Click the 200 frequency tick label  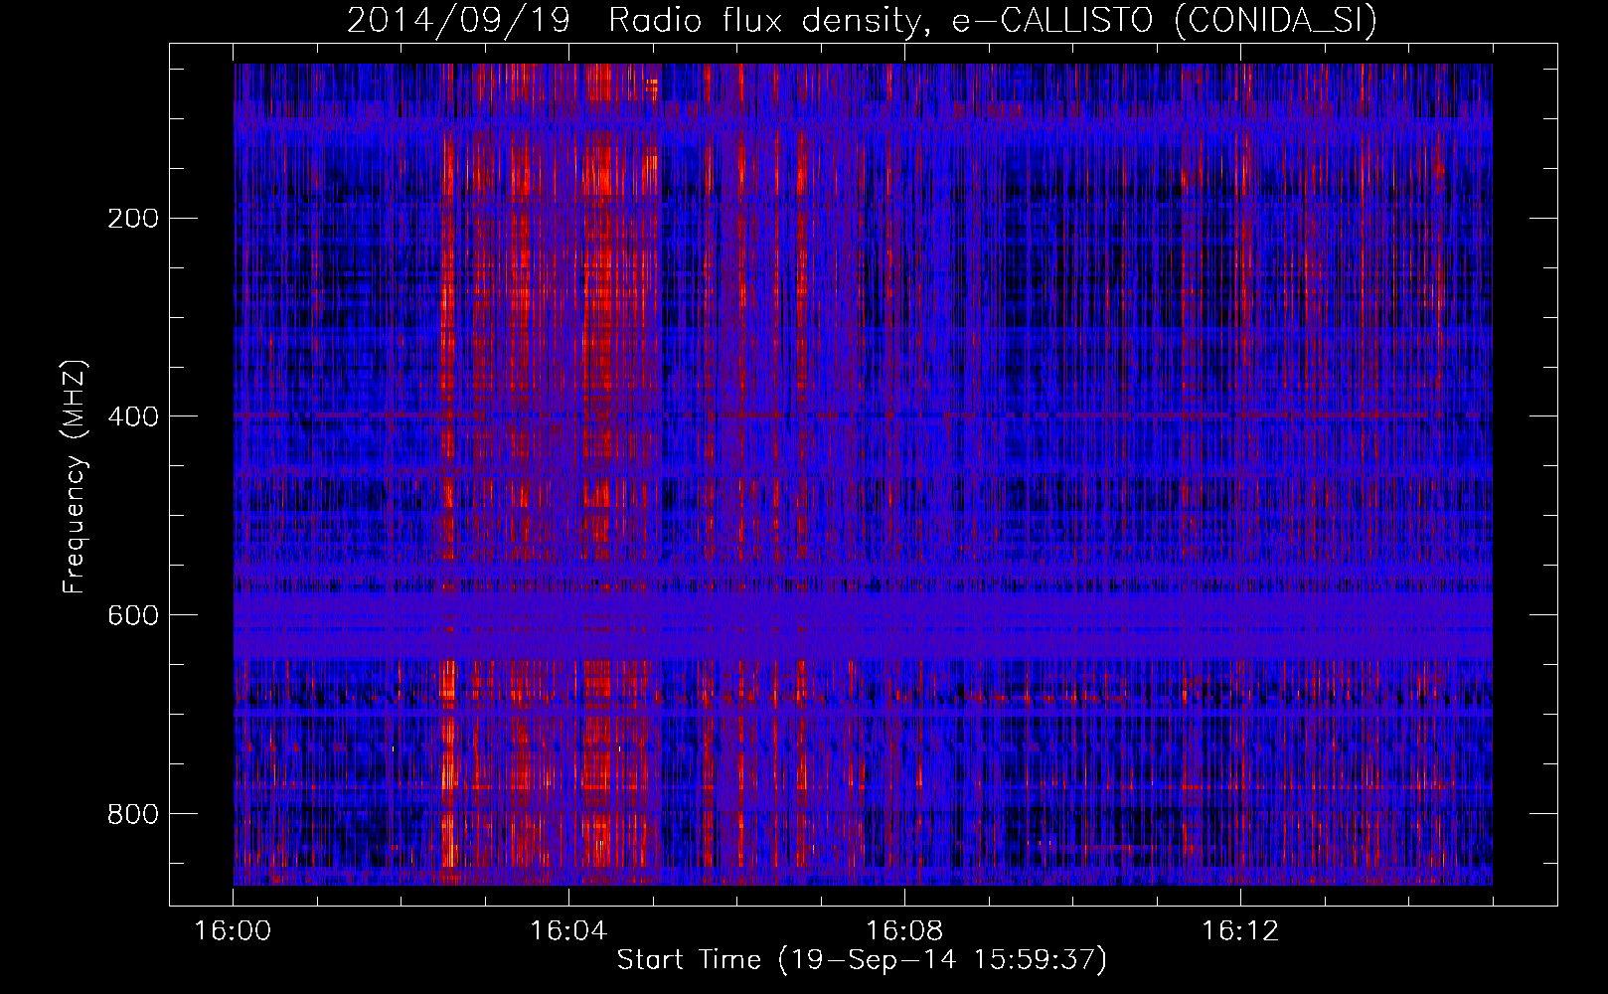pyautogui.click(x=132, y=219)
